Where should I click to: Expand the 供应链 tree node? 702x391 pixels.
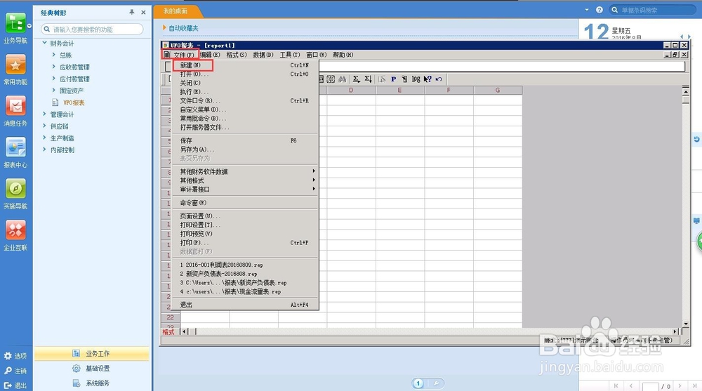pos(44,126)
